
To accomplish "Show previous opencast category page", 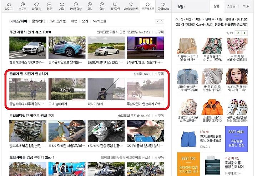I will pyautogui.click(x=158, y=21).
